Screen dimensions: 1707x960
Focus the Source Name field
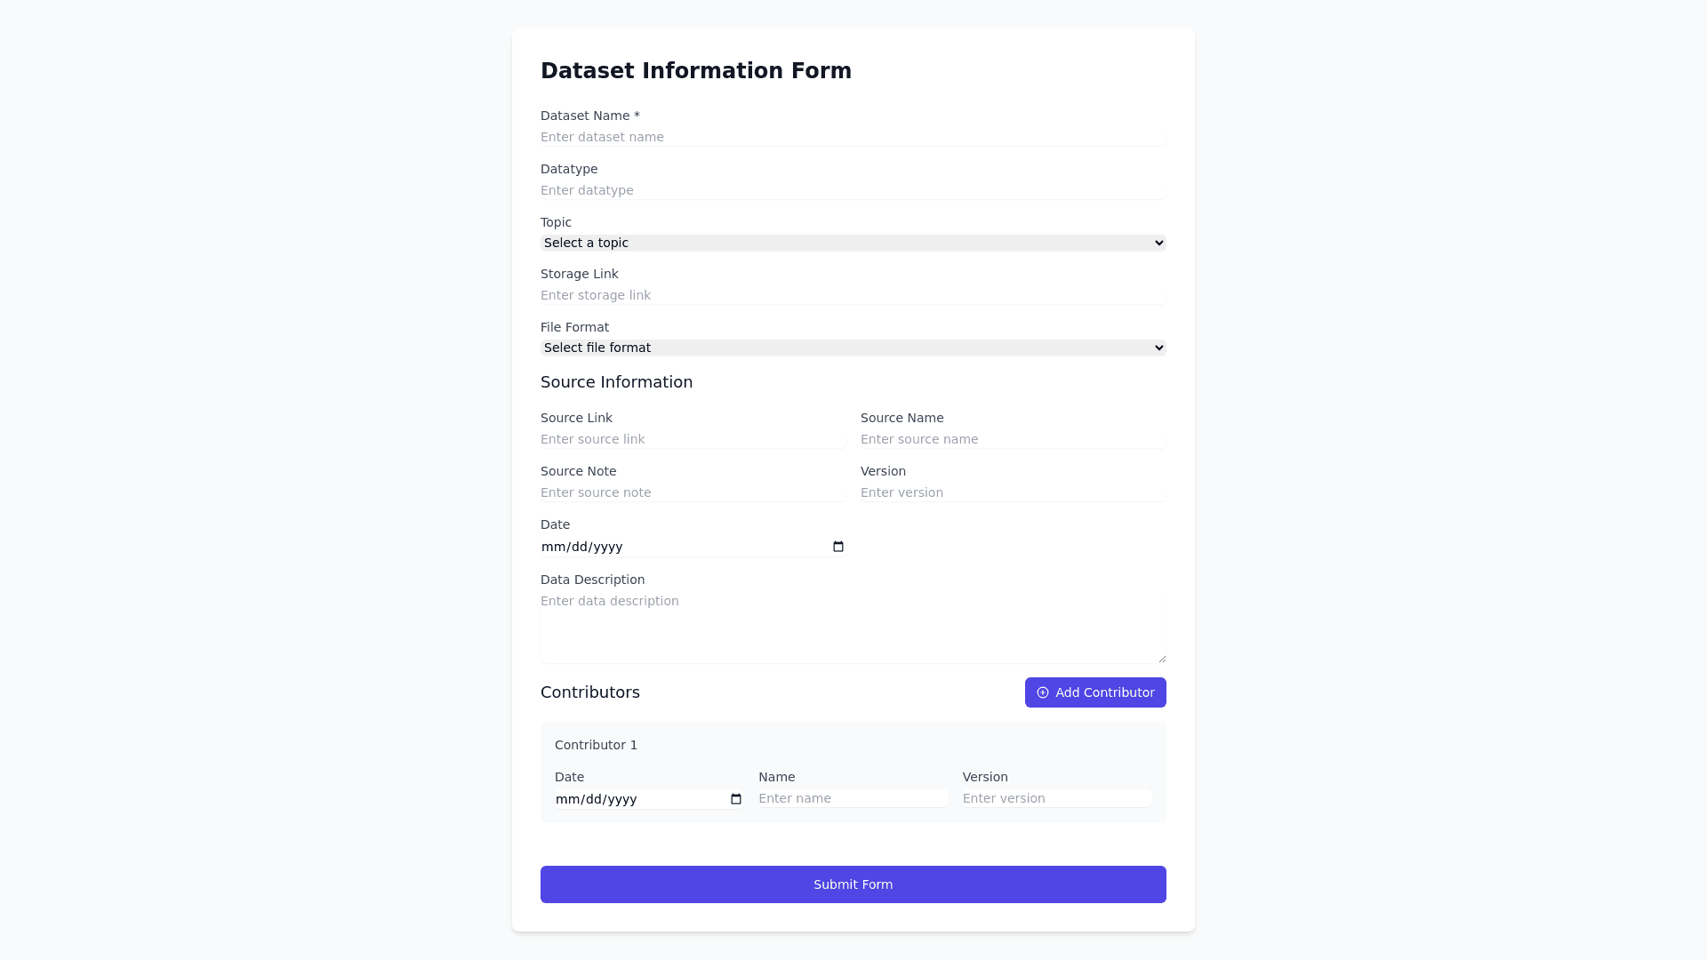pos(1012,439)
